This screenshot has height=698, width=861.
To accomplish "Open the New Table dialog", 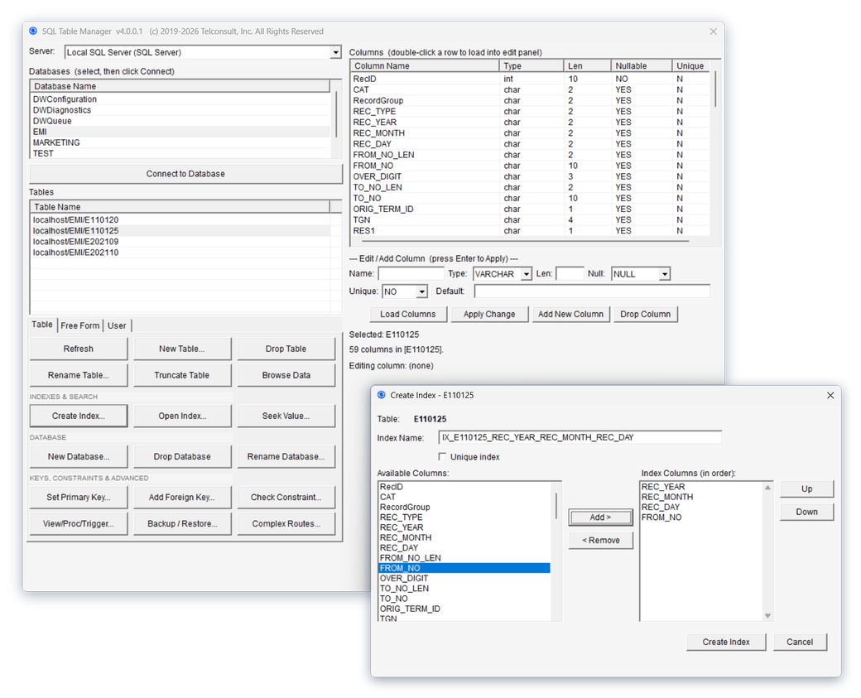I will (x=182, y=349).
